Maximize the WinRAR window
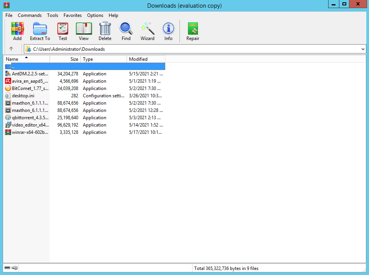 [x=344, y=4]
